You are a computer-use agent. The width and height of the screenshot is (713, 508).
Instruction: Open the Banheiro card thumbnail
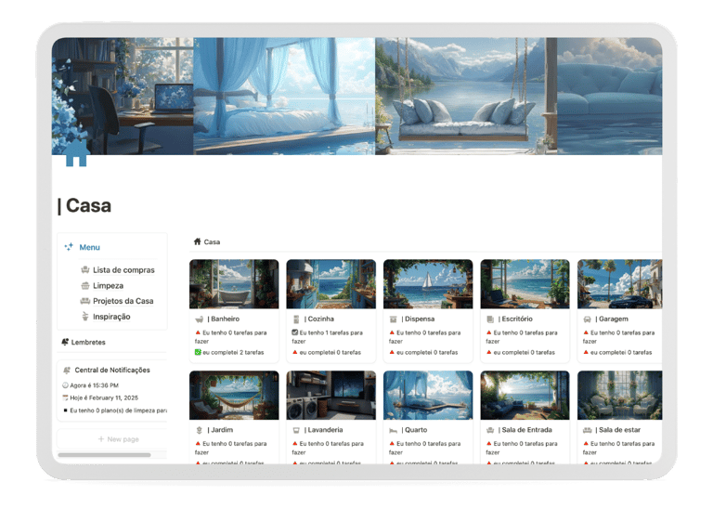tap(234, 284)
